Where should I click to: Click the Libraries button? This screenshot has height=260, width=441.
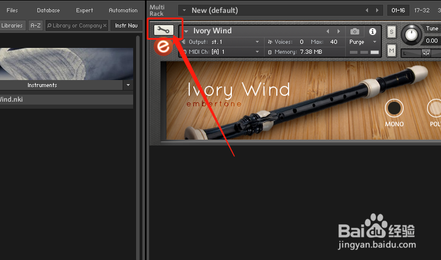(12, 25)
